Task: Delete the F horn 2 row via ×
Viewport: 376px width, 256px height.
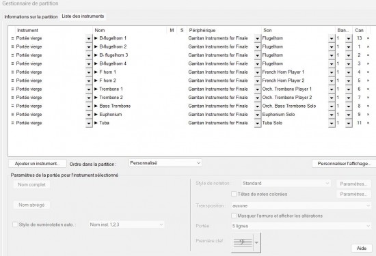Action: click(x=368, y=81)
